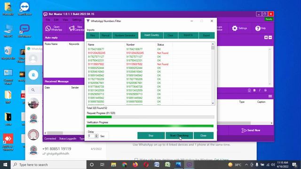Image resolution: width=301 pixels, height=169 pixels.
Task: Open the Numbers Generator button
Action: [x=125, y=36]
